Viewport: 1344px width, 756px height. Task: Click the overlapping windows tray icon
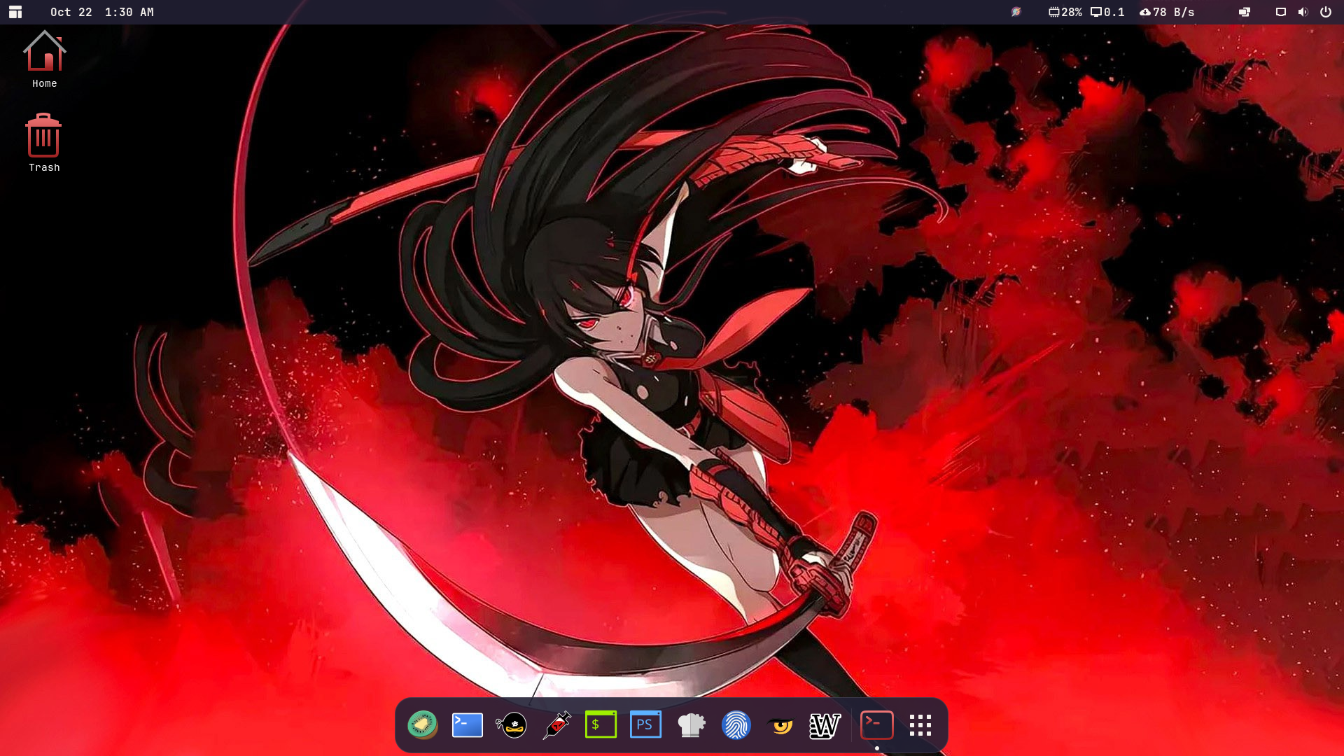pos(1245,12)
